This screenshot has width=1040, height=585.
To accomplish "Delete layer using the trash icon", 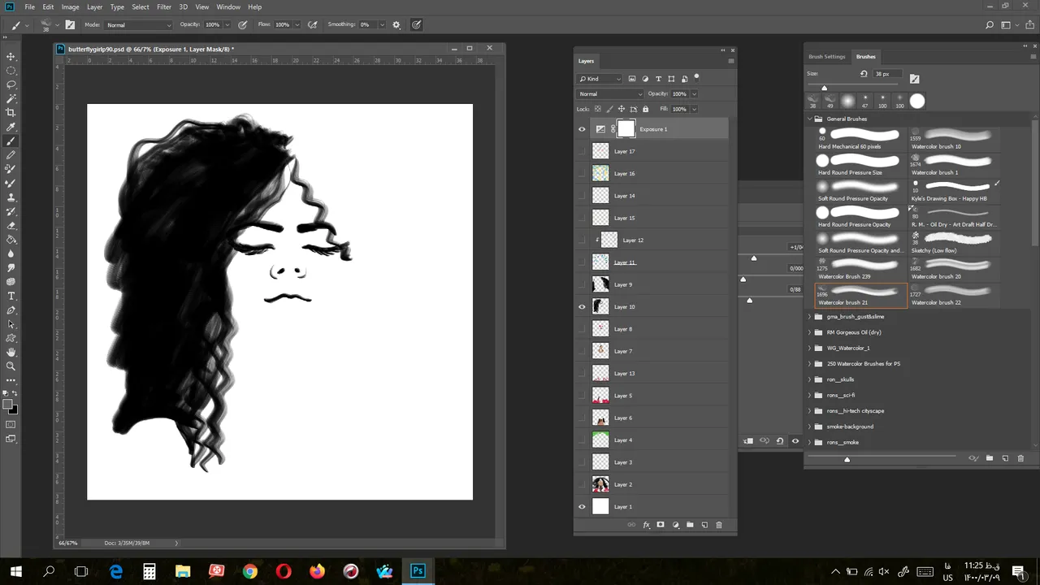I will pyautogui.click(x=719, y=525).
